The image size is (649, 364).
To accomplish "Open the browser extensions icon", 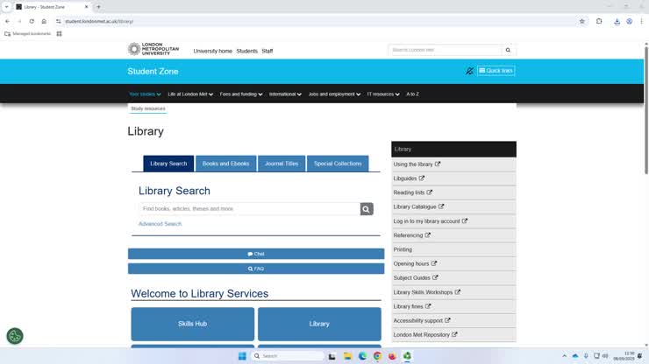I will [599, 22].
